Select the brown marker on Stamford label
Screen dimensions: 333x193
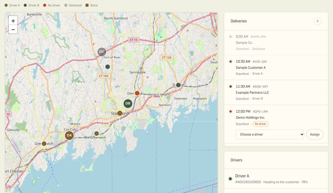tap(120, 113)
